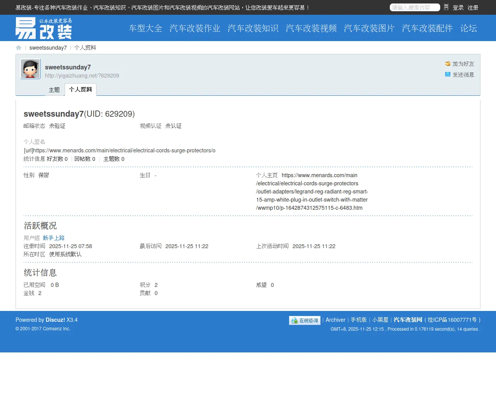Type in the search input field

[x=414, y=7]
